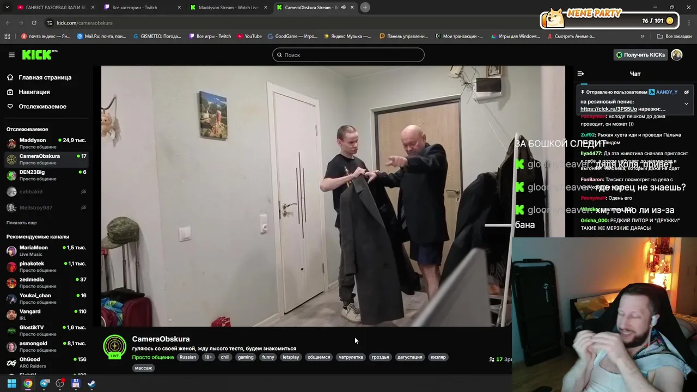Open the Просто общение category link
This screenshot has height=392, width=697.
(x=152, y=357)
